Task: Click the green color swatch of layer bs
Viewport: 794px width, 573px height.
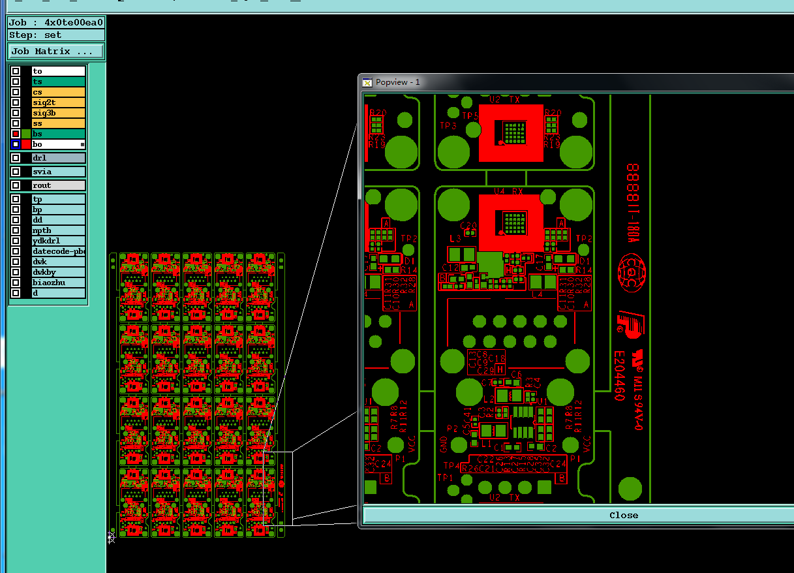Action: click(26, 134)
